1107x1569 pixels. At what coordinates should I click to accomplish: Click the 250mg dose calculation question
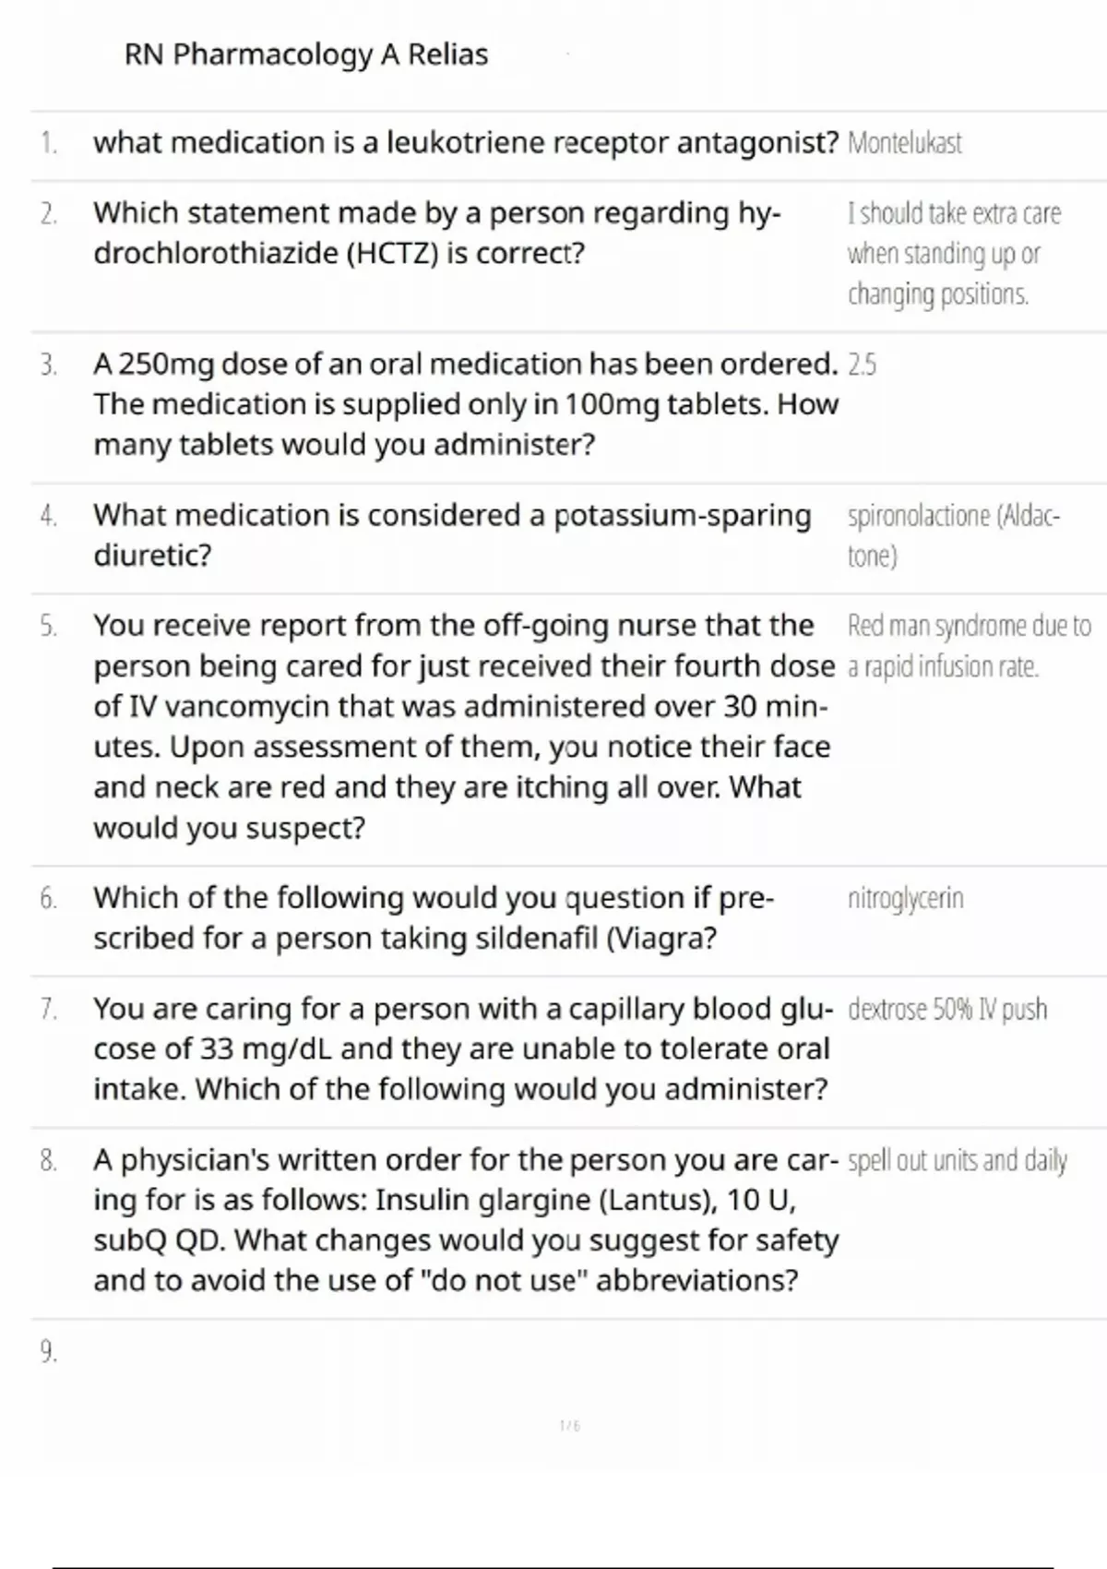[x=465, y=404]
